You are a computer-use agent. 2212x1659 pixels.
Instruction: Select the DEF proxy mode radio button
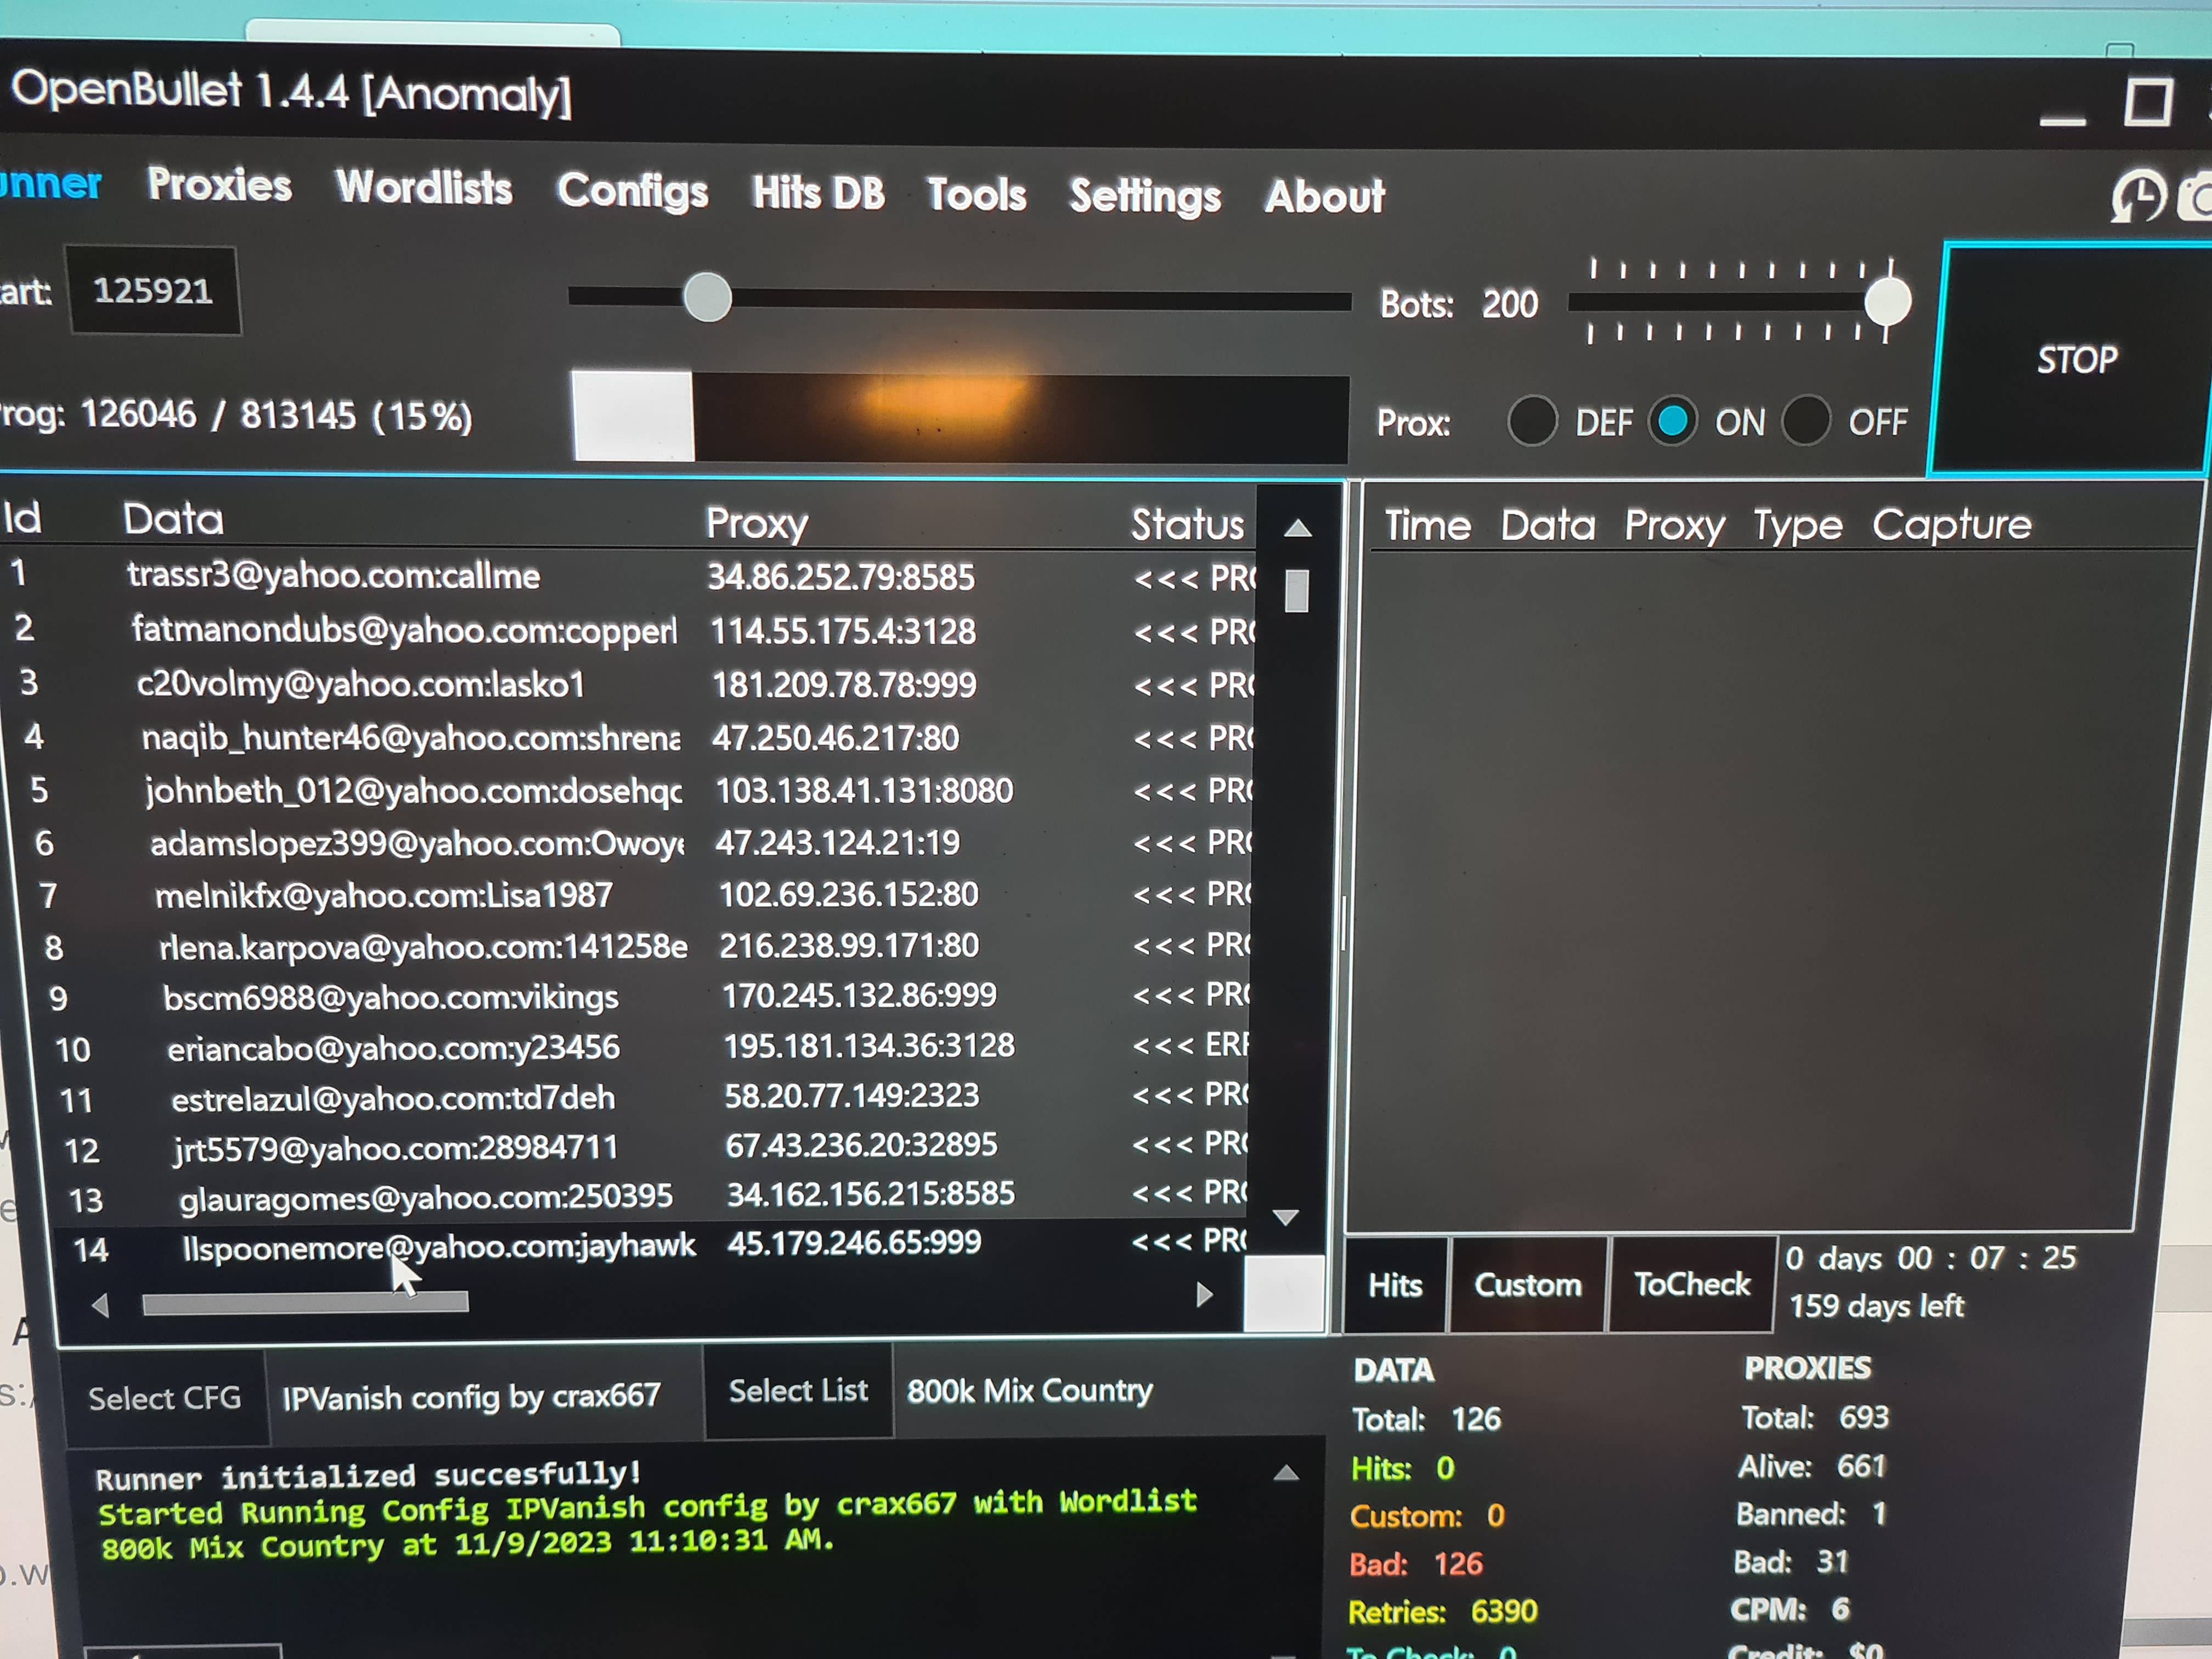[x=1532, y=421]
